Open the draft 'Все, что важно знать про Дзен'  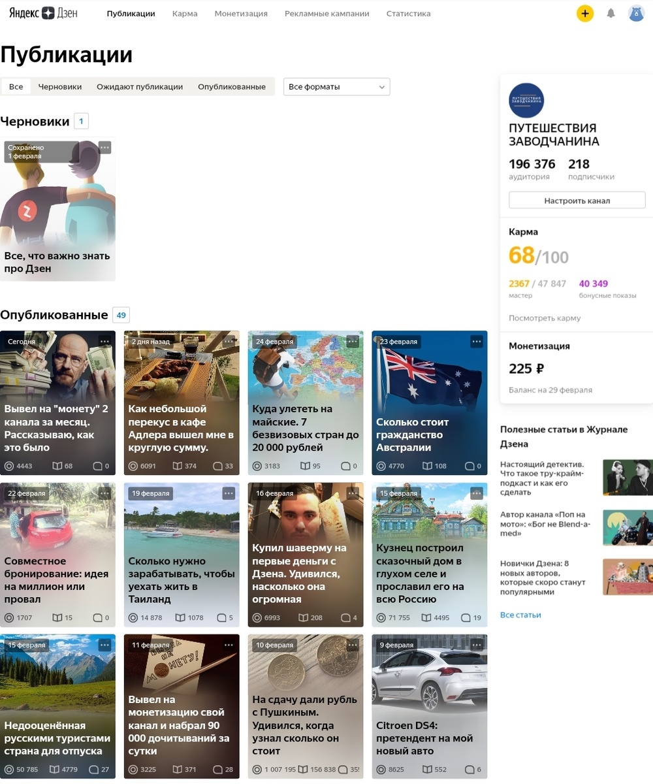point(57,209)
